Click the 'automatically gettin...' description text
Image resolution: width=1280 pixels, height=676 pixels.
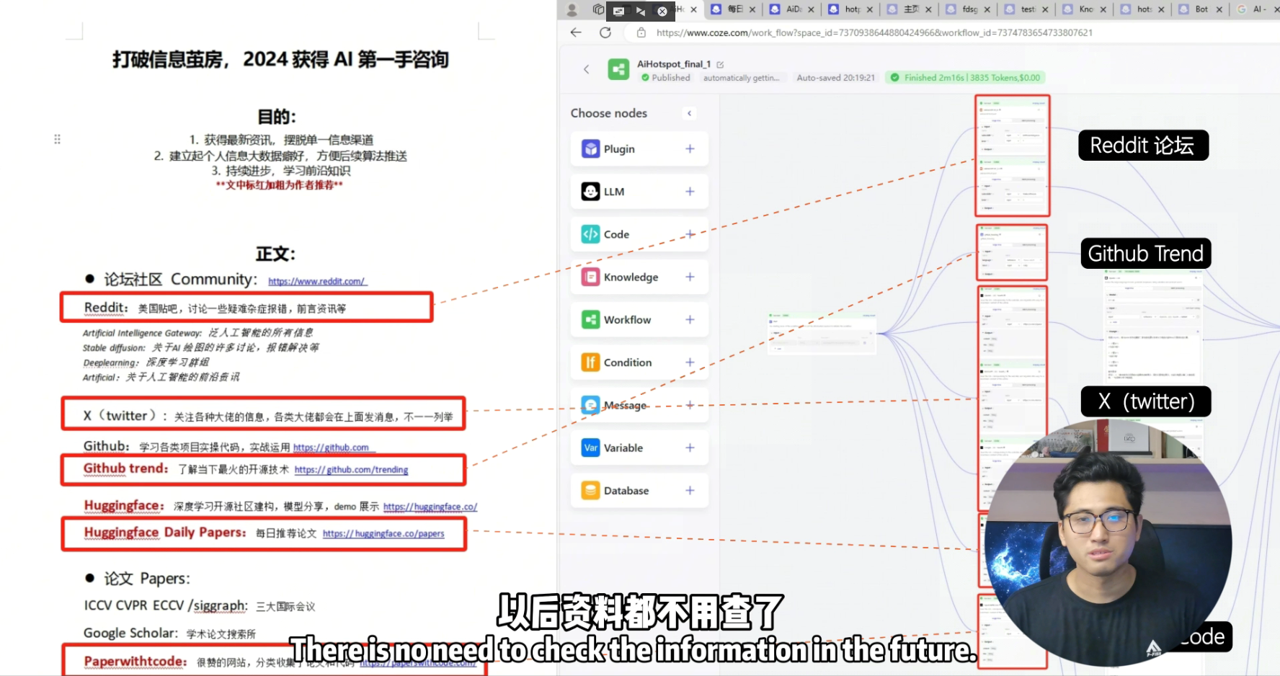pyautogui.click(x=741, y=78)
